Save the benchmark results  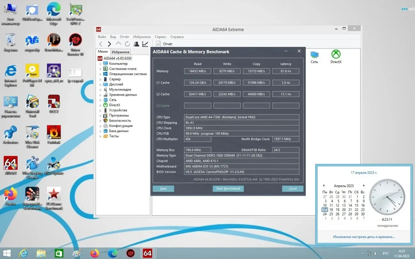pyautogui.click(x=163, y=188)
